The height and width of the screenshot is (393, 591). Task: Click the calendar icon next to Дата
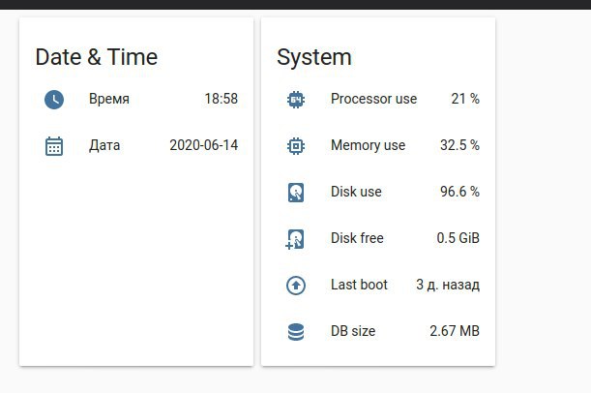[x=54, y=146]
